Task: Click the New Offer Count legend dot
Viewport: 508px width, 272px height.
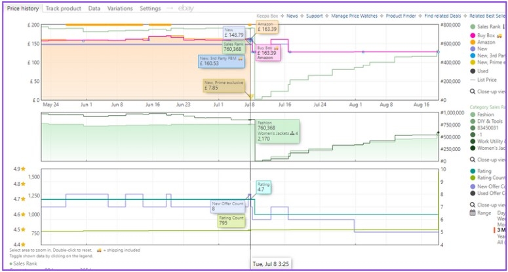Action: click(473, 187)
